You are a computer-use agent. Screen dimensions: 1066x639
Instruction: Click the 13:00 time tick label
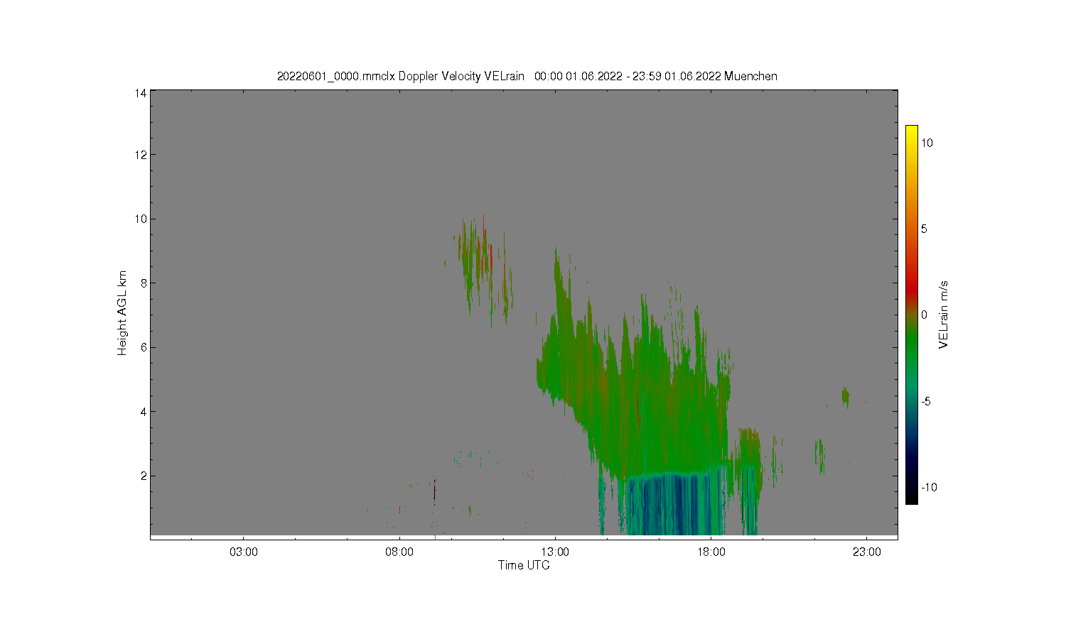555,552
